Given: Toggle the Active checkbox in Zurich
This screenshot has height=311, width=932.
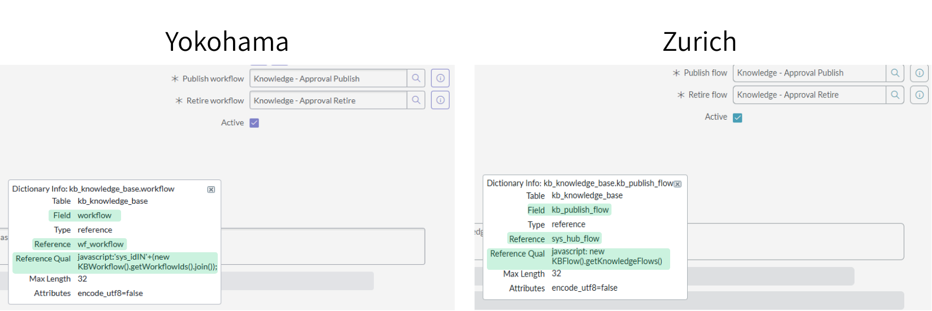Looking at the screenshot, I should click(737, 117).
